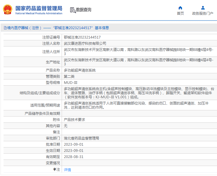Click the 审批部门 label
217x176 pixels.
click(x=53, y=138)
